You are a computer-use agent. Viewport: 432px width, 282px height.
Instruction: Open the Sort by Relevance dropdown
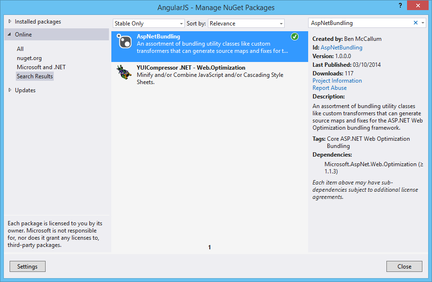coord(246,24)
